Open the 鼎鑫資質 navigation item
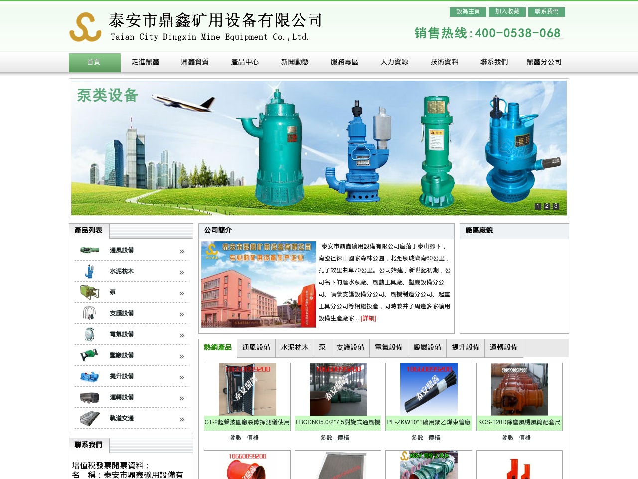The width and height of the screenshot is (638, 479). 195,62
